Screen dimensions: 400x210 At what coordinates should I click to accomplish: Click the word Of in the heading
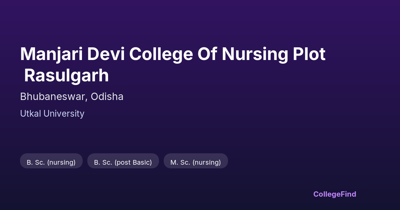click(x=207, y=54)
